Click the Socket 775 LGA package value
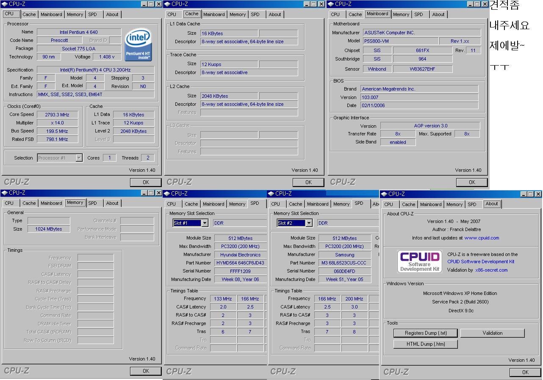The height and width of the screenshot is (380, 543). point(79,49)
